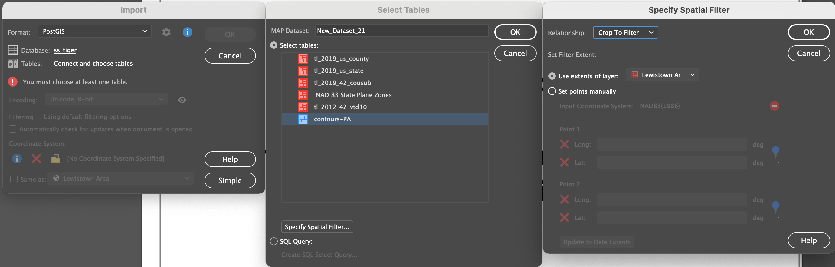
Task: Click the Point 1 Lat input field
Action: click(x=672, y=163)
